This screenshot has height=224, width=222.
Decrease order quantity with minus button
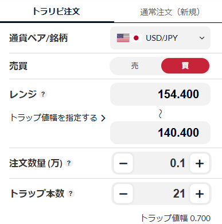(x=123, y=163)
